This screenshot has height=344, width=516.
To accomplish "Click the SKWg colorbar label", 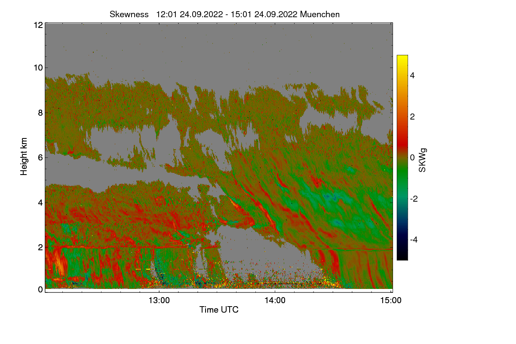I will [x=423, y=160].
